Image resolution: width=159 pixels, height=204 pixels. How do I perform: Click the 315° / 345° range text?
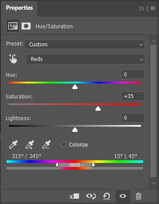pos(26,156)
